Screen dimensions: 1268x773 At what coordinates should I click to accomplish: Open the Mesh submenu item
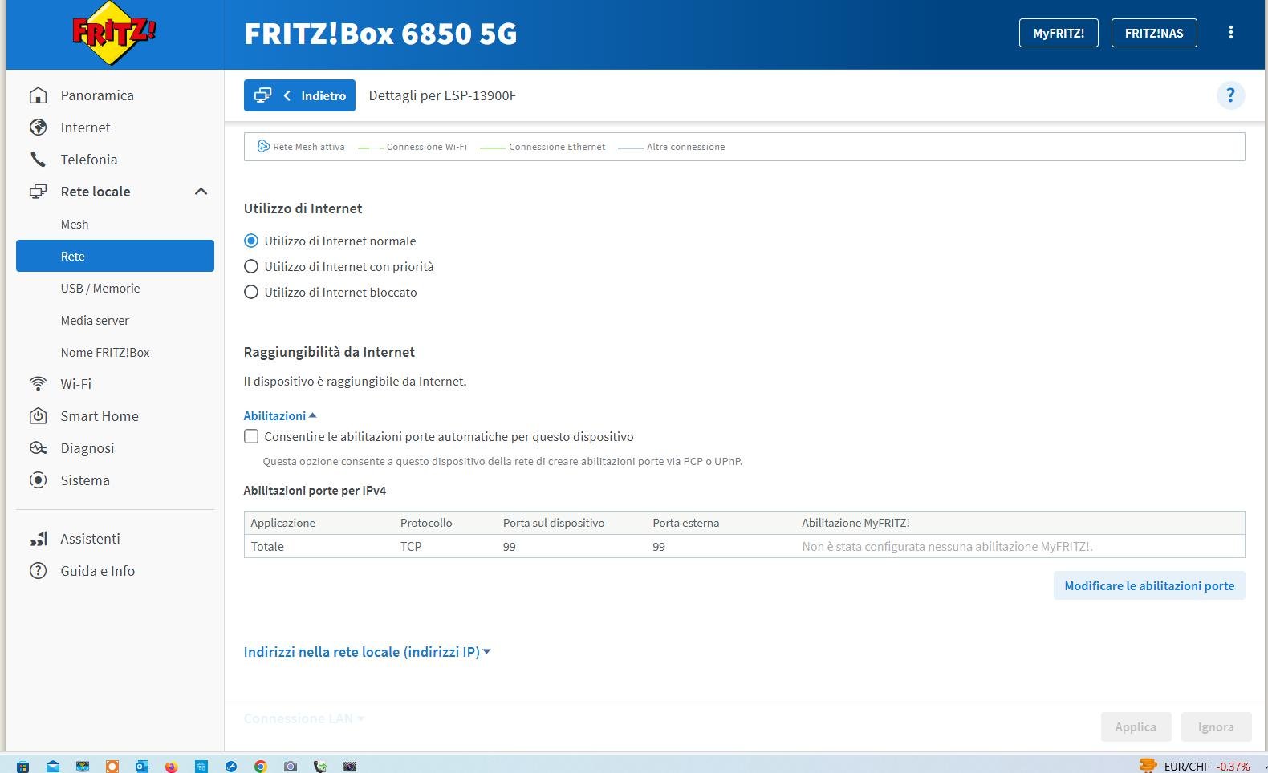pyautogui.click(x=75, y=225)
